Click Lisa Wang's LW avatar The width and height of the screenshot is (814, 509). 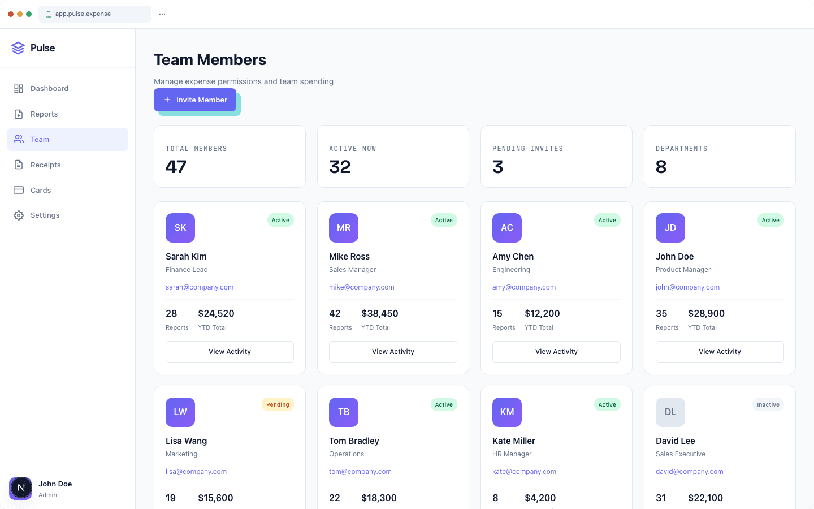coord(180,412)
